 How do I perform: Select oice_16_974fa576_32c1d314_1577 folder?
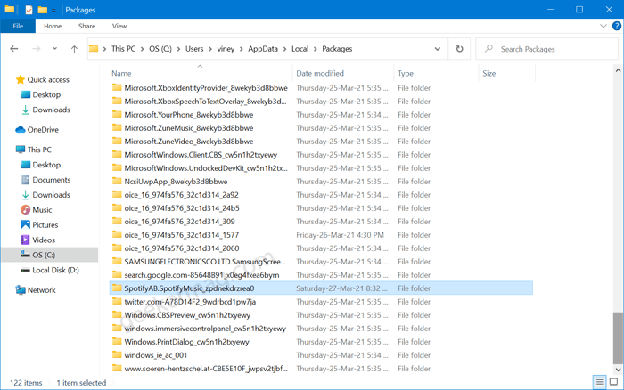point(182,235)
